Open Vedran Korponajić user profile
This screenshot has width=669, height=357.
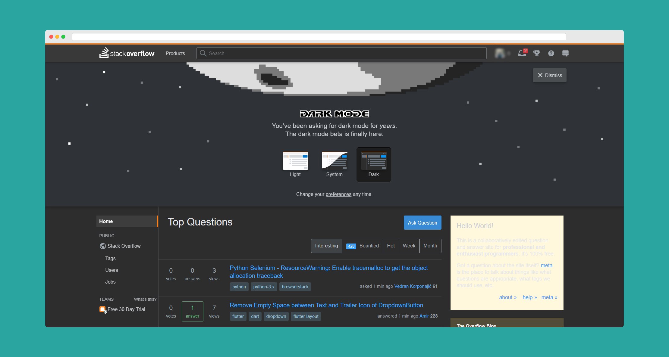413,286
